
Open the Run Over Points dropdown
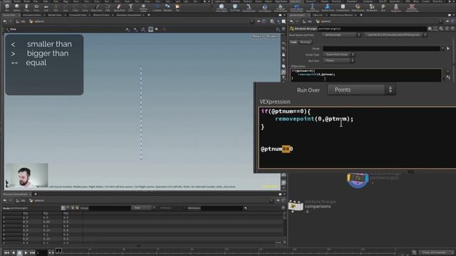pyautogui.click(x=361, y=90)
